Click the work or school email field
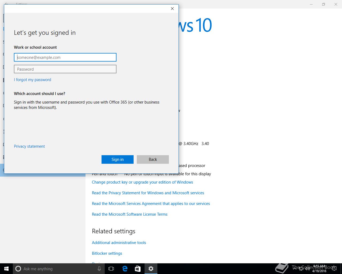 coord(65,57)
